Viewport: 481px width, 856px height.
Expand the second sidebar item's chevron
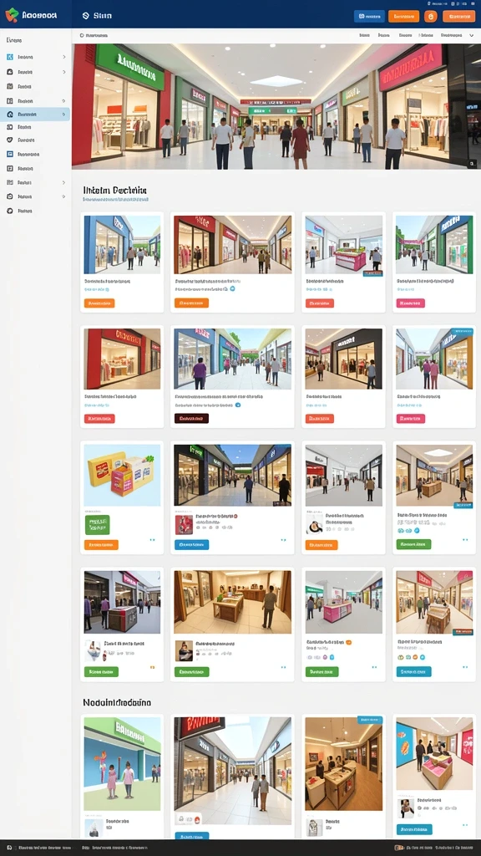[x=63, y=72]
